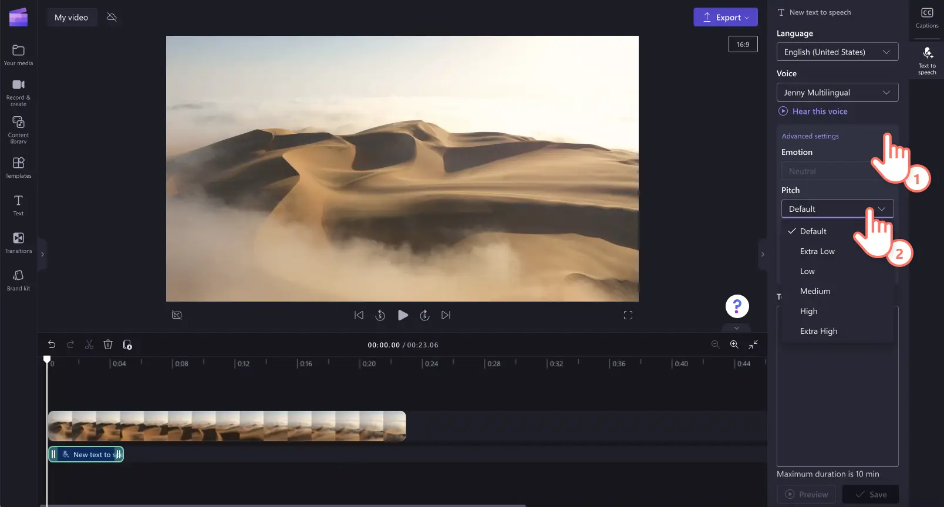Rewind 5 seconds

pos(380,315)
